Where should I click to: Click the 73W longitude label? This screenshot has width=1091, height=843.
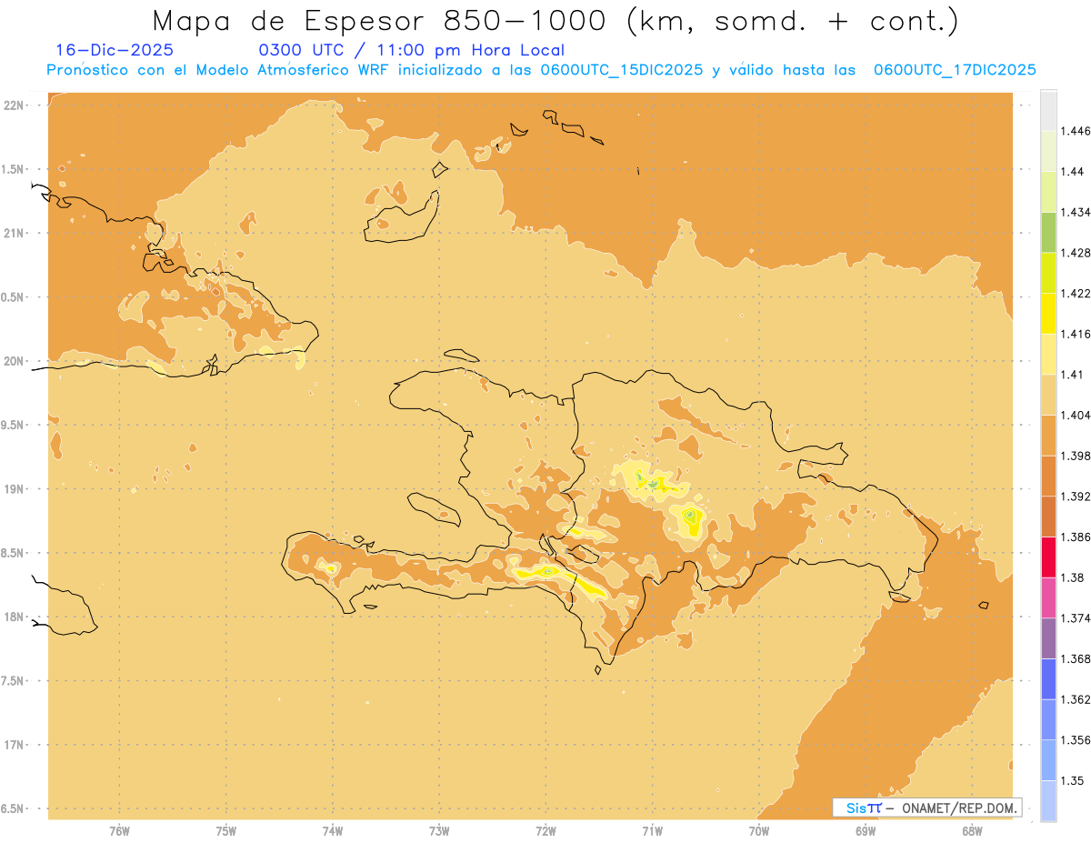coord(439,831)
